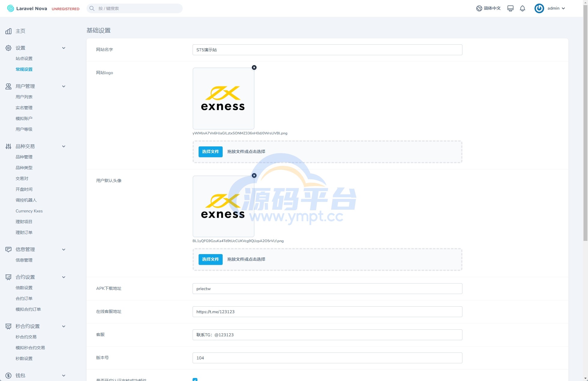Collapse the 秒合约设置 menu chevron
The width and height of the screenshot is (588, 381).
(x=64, y=326)
